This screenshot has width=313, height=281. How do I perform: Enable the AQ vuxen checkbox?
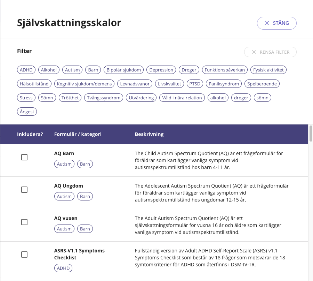tap(24, 222)
